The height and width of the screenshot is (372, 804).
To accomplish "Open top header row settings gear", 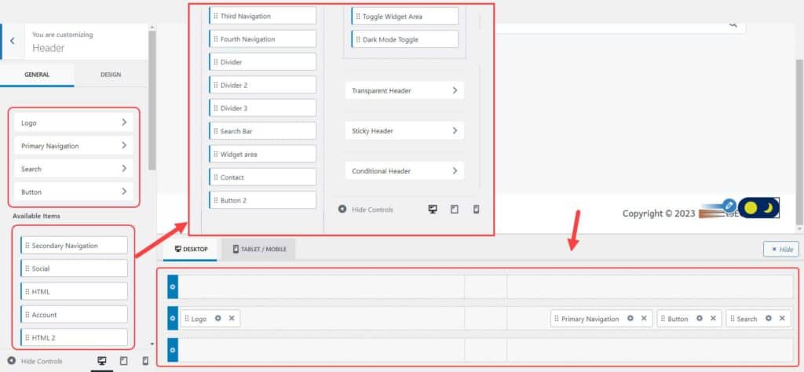I will pos(173,286).
